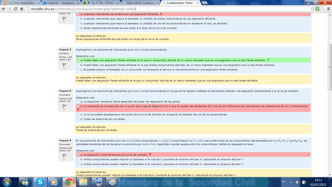Open the Paint palette icon in the taskbar
332x187 pixels.
pos(112,182)
